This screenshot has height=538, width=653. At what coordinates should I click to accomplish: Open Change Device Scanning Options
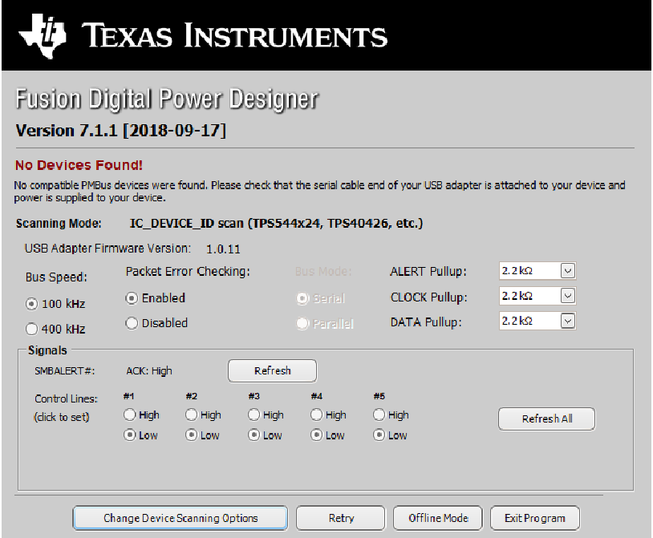[180, 518]
